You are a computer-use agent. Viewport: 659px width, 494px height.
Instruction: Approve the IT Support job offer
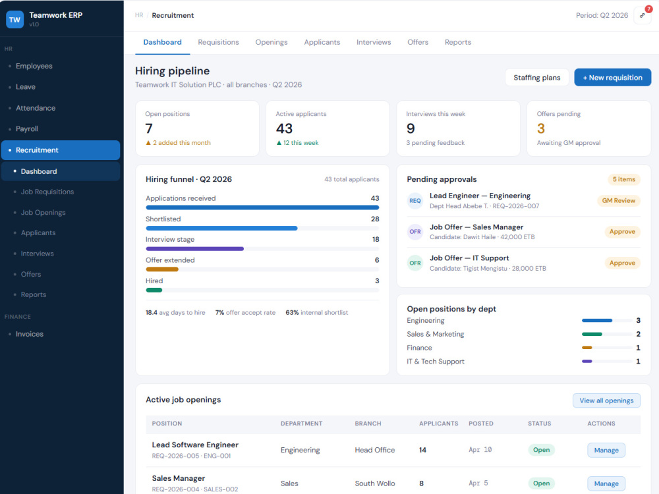click(622, 263)
